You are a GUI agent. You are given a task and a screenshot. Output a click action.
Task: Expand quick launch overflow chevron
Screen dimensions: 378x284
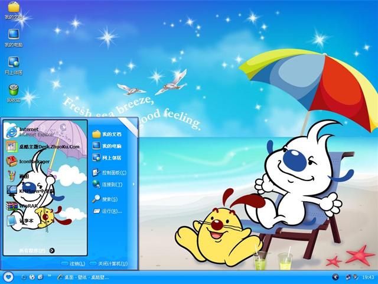(x=50, y=276)
